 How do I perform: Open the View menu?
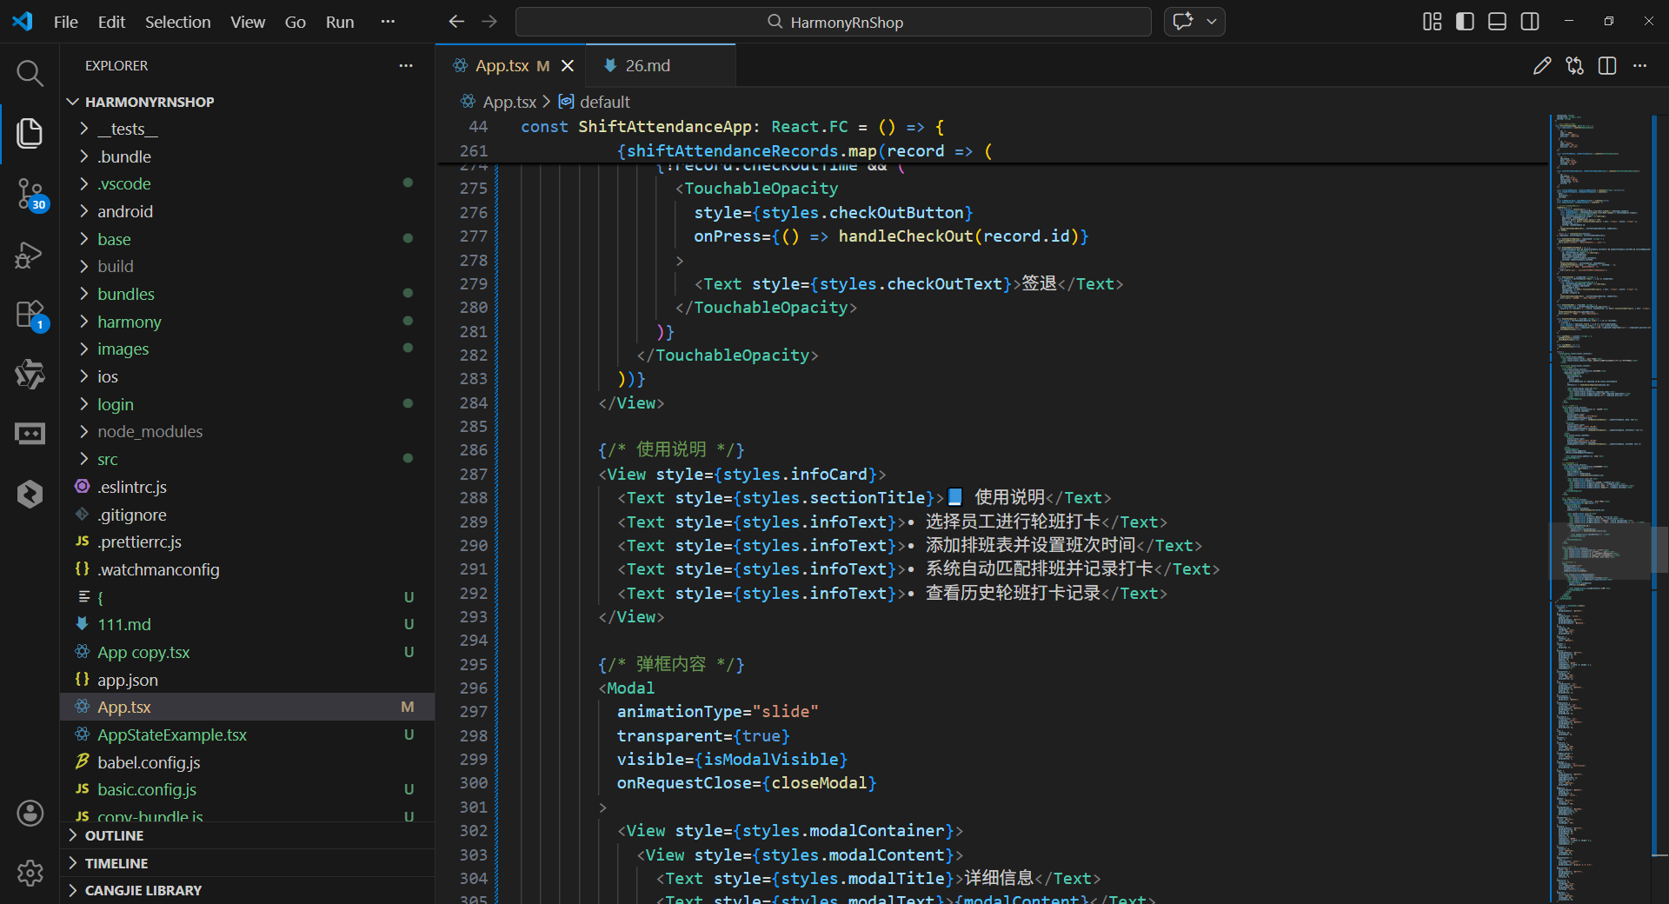click(248, 22)
